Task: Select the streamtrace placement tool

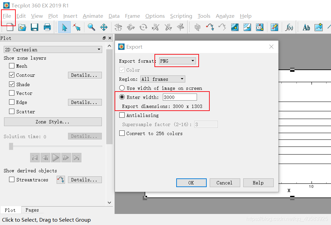Action: [x=210, y=27]
